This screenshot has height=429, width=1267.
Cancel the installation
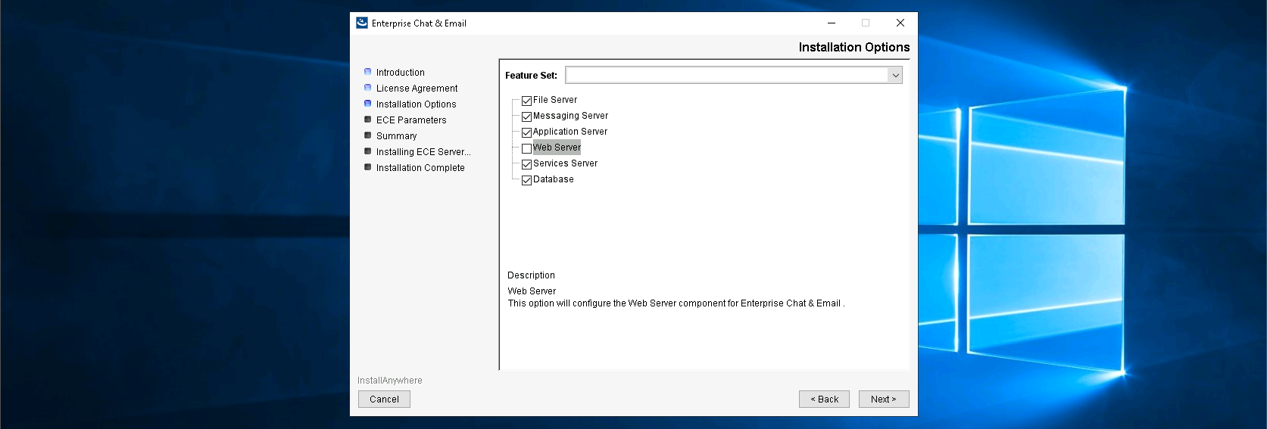(x=384, y=399)
